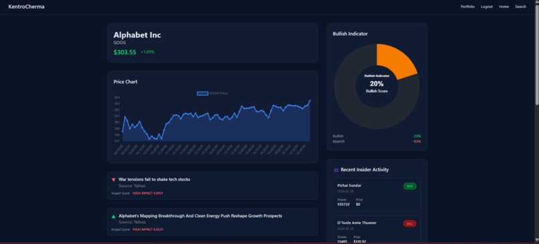Click HIGH IMPACT 0.8225 score
This screenshot has height=244, width=539.
tap(148, 229)
